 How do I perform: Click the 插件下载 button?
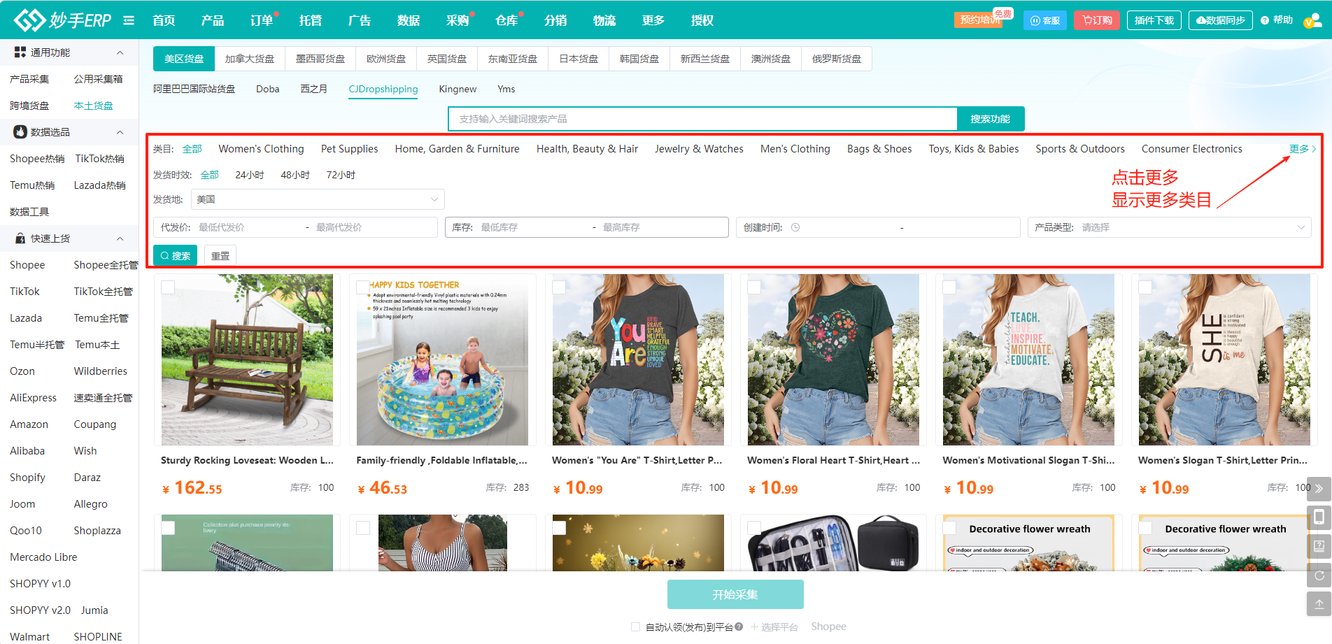(1154, 20)
